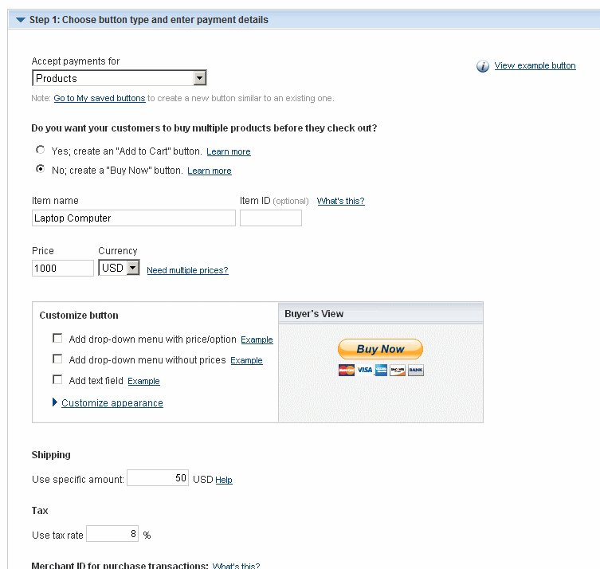Click the Item name text field
The width and height of the screenshot is (600, 569).
[x=134, y=218]
